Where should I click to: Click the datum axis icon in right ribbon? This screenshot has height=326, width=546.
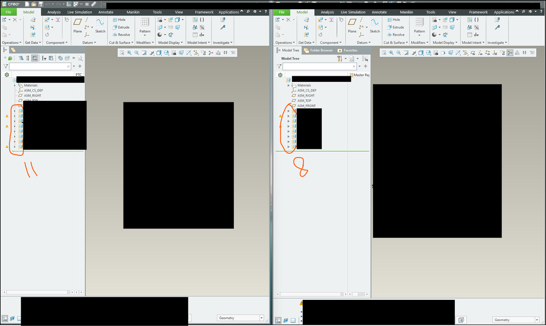[361, 20]
